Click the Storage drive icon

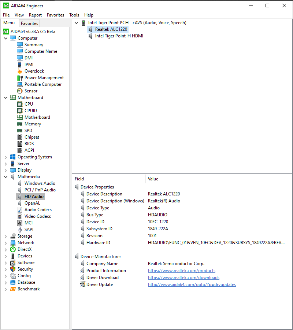[13, 236]
